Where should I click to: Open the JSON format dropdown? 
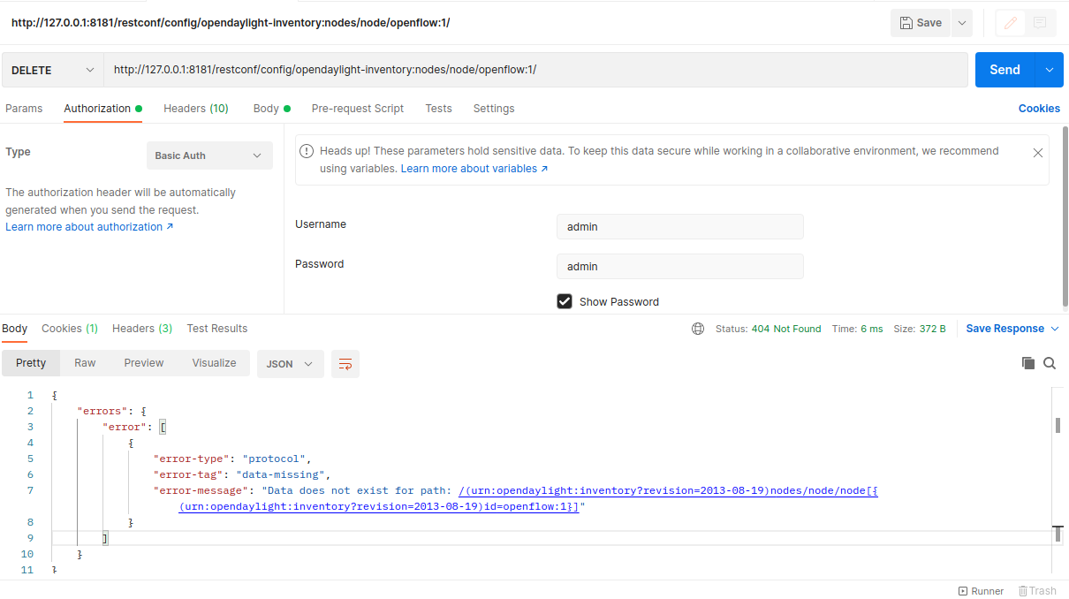[x=290, y=364]
